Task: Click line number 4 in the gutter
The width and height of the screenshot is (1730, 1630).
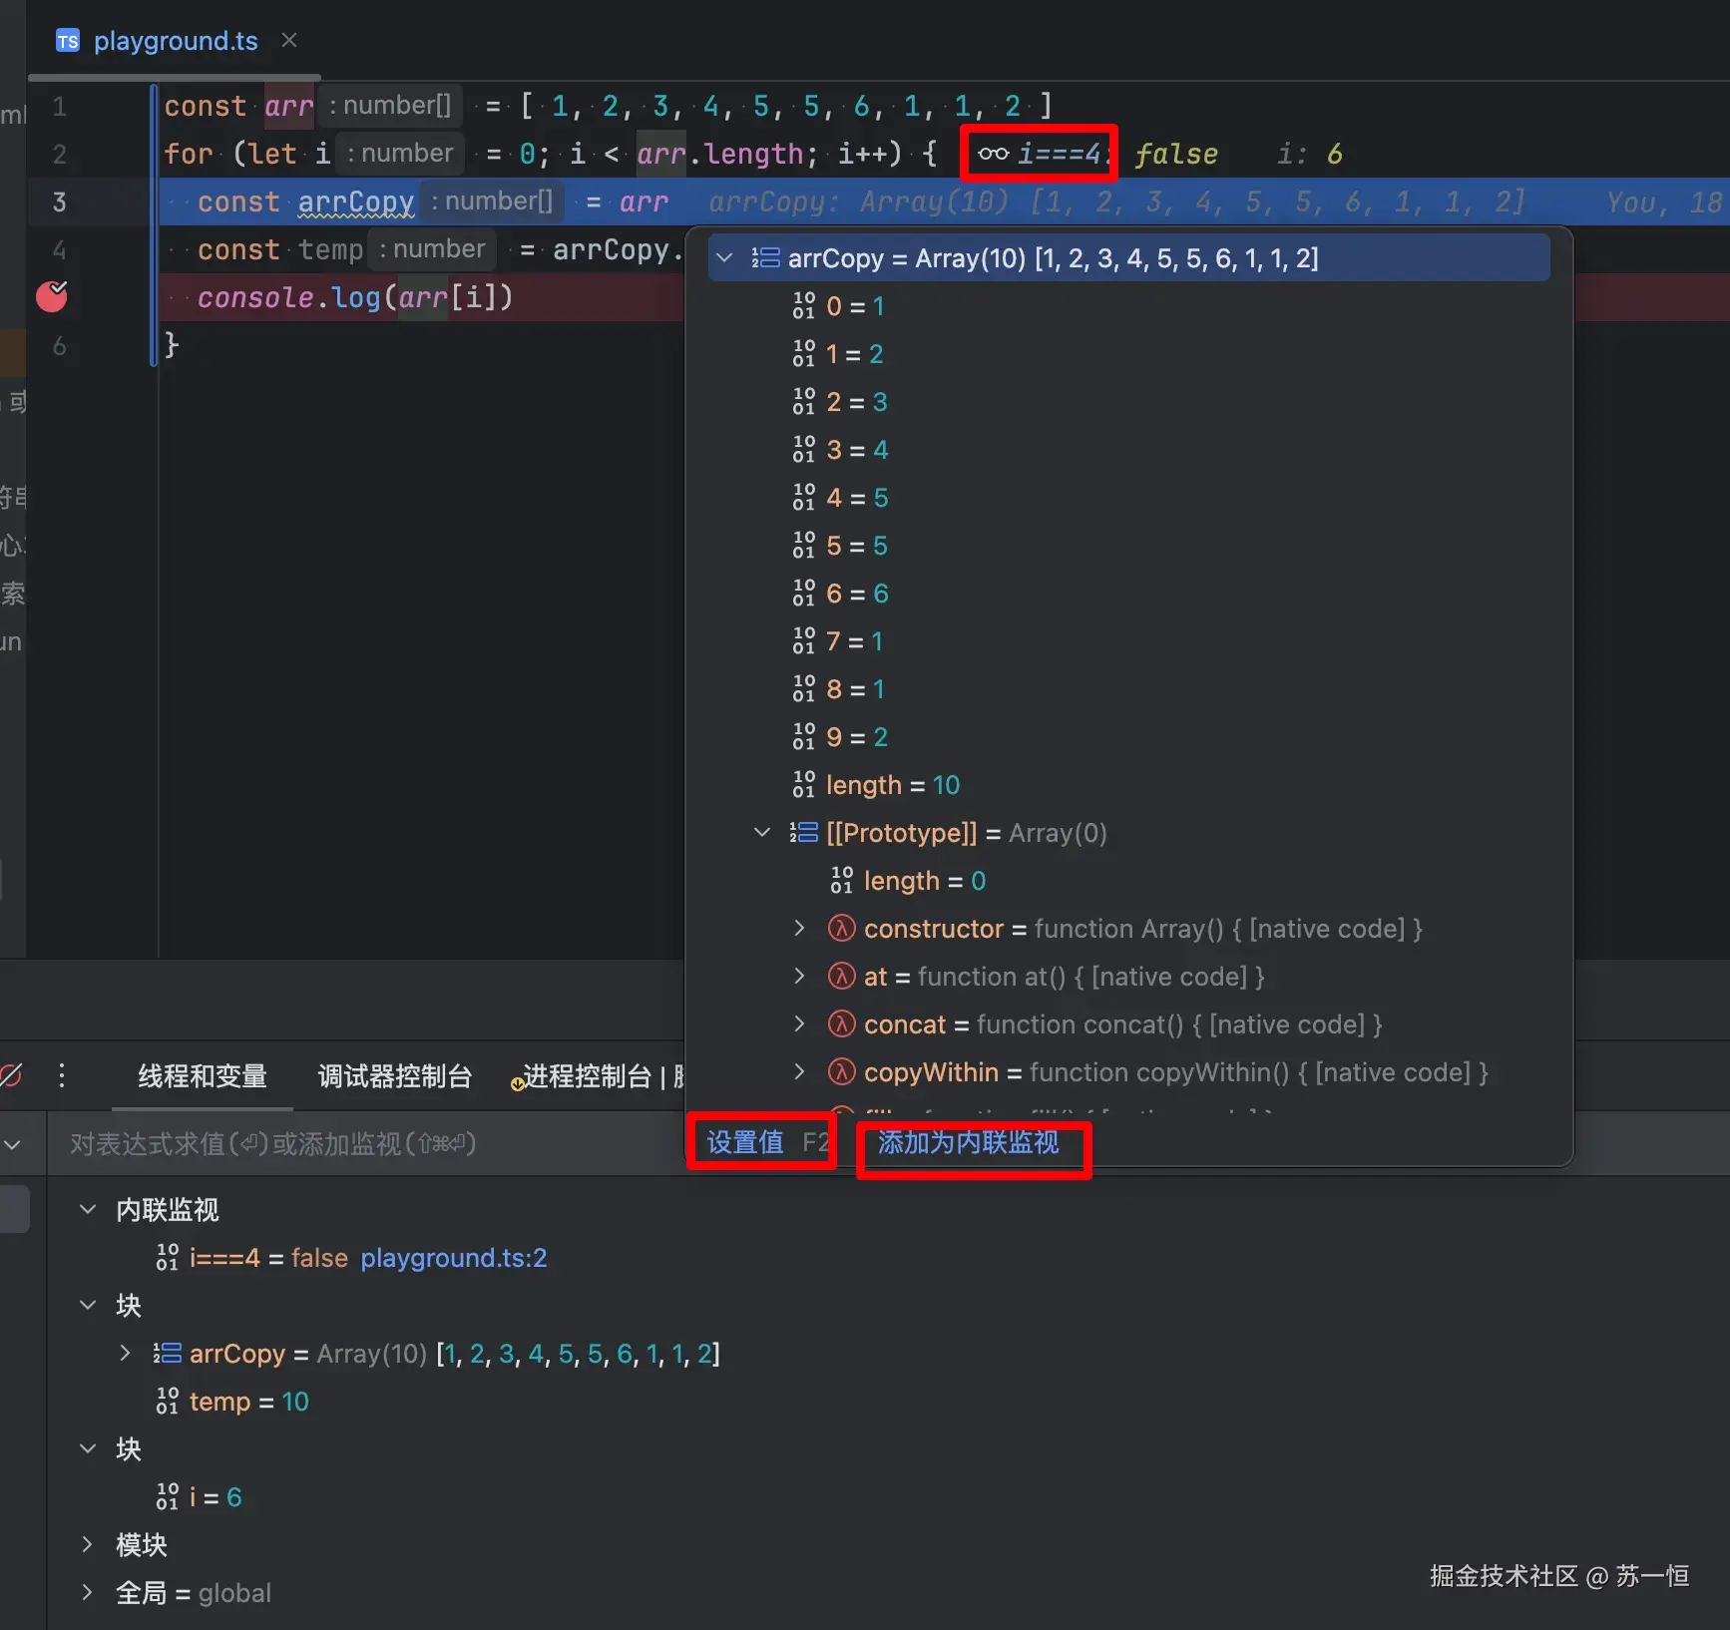Action: click(x=60, y=249)
